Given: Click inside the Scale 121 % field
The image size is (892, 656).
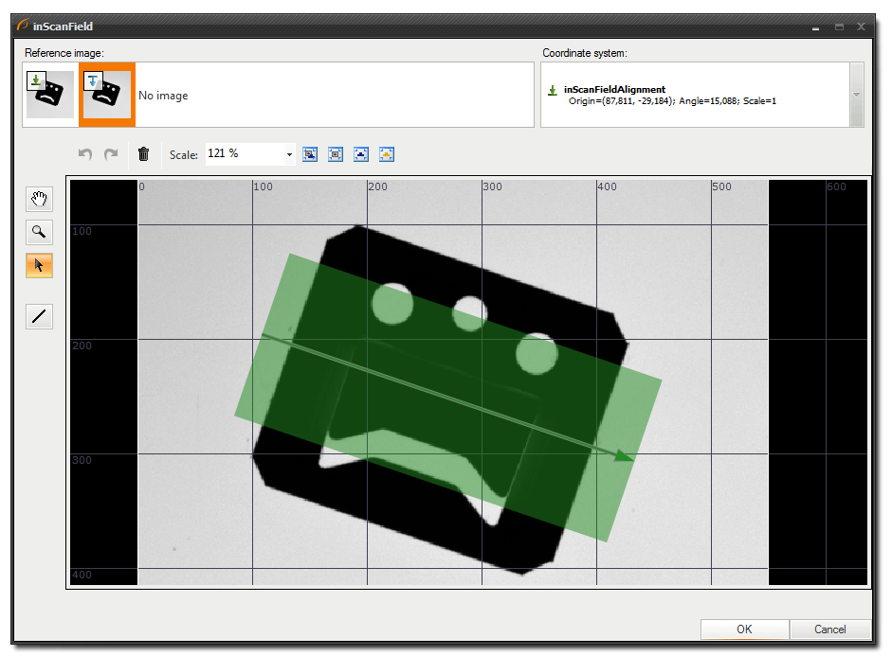Looking at the screenshot, I should (244, 154).
